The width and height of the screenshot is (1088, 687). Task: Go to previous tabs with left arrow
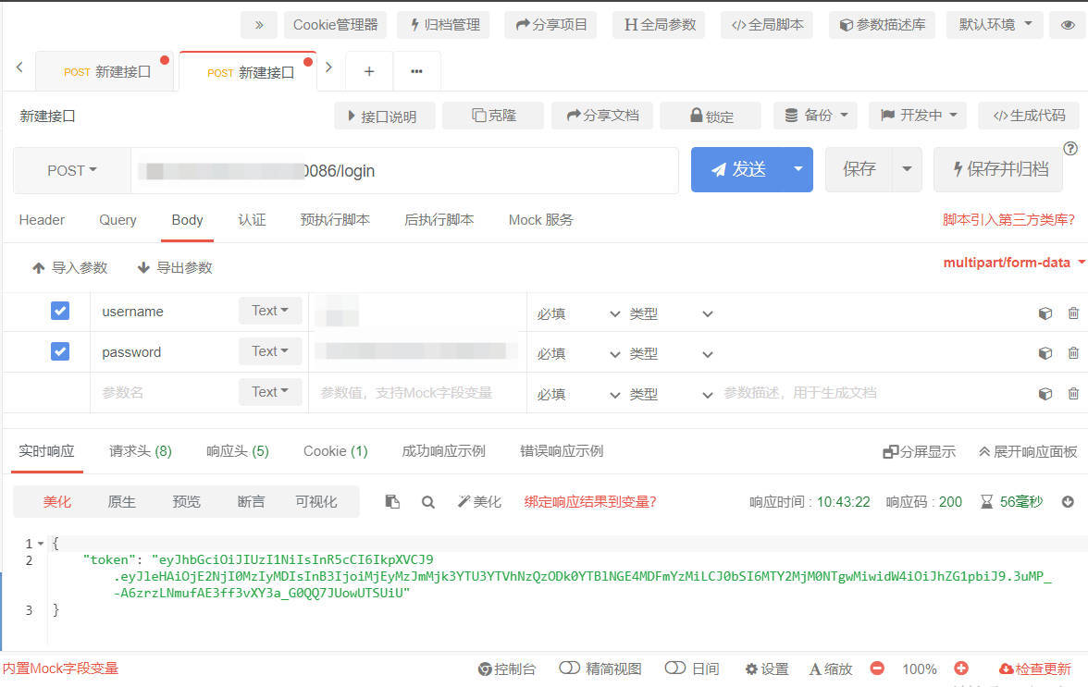click(19, 67)
